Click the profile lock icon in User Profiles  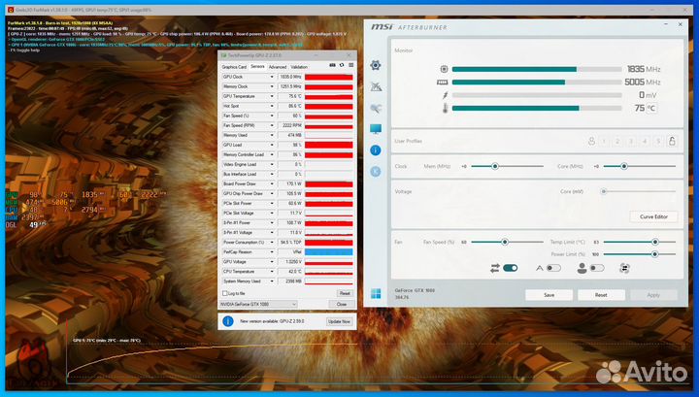point(672,142)
